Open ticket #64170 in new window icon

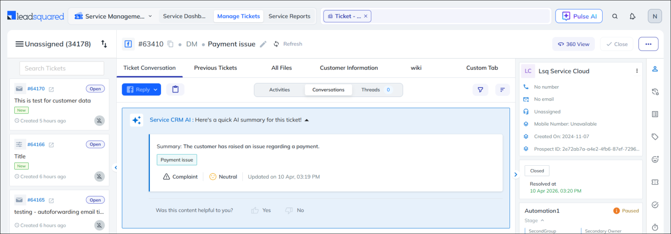(51, 89)
